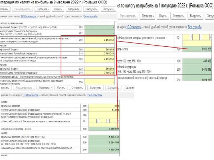This screenshot has height=160, width=214.
Task: Click the greyed Расшифровать button in the bottom window
Action: coord(24,88)
